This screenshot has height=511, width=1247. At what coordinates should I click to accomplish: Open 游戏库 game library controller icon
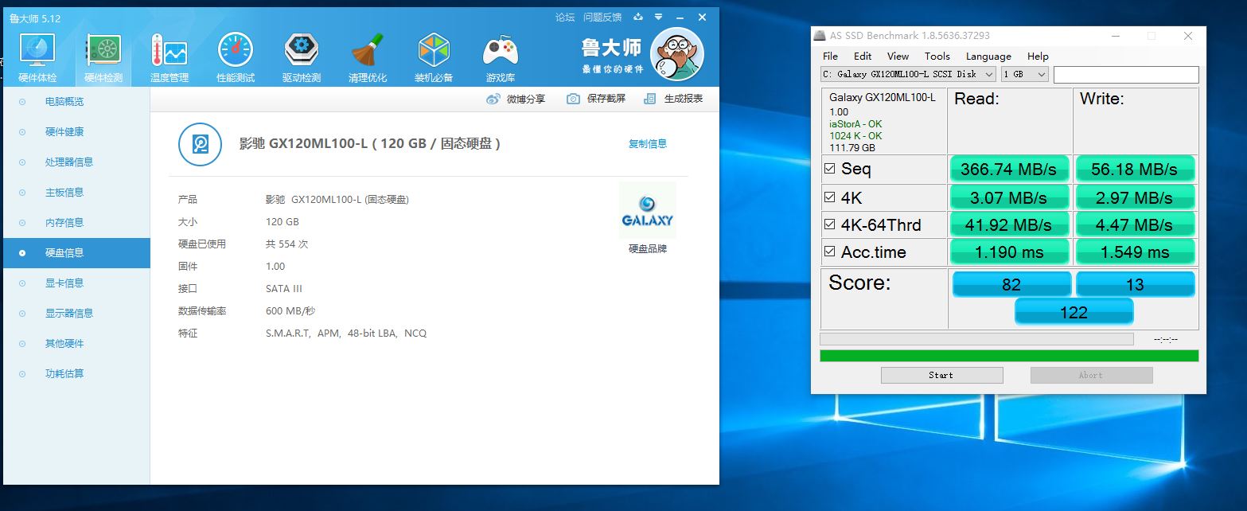coord(501,58)
